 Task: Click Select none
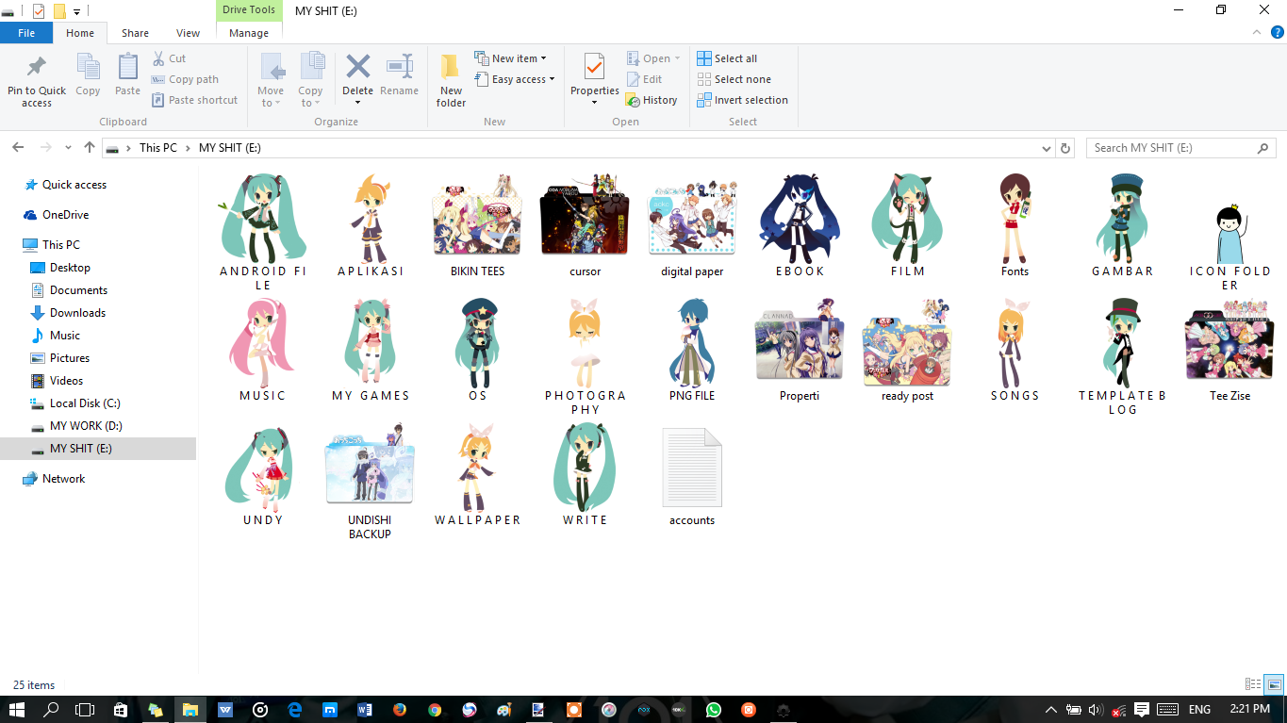(x=734, y=79)
